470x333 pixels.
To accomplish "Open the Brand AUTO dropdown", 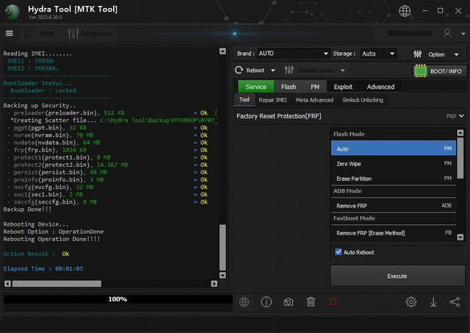I will pos(294,54).
